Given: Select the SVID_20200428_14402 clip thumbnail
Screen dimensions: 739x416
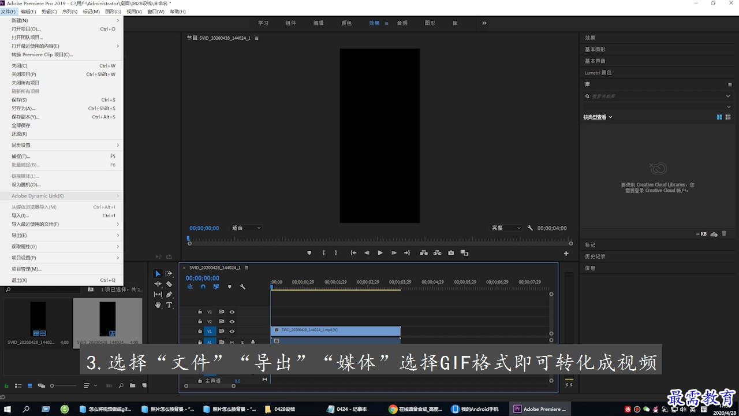Looking at the screenshot, I should [x=38, y=319].
